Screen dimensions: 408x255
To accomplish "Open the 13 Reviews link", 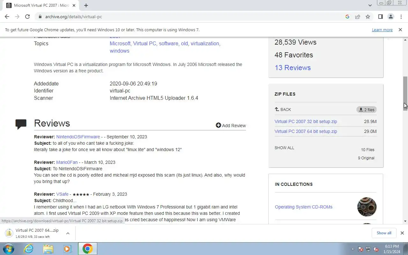I will (x=293, y=68).
